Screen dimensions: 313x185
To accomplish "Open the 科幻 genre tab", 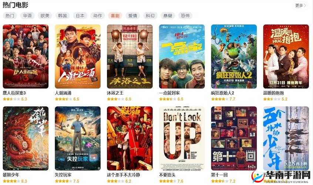I will [x=150, y=16].
